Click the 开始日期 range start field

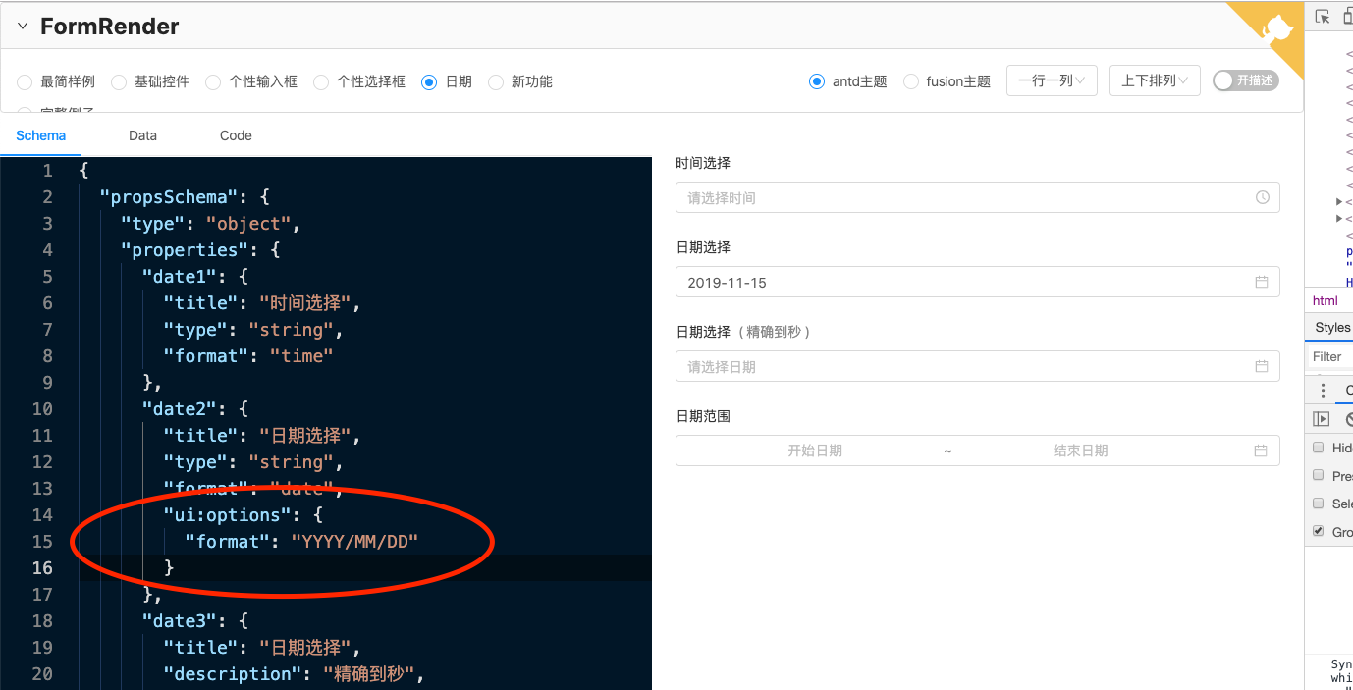click(815, 451)
